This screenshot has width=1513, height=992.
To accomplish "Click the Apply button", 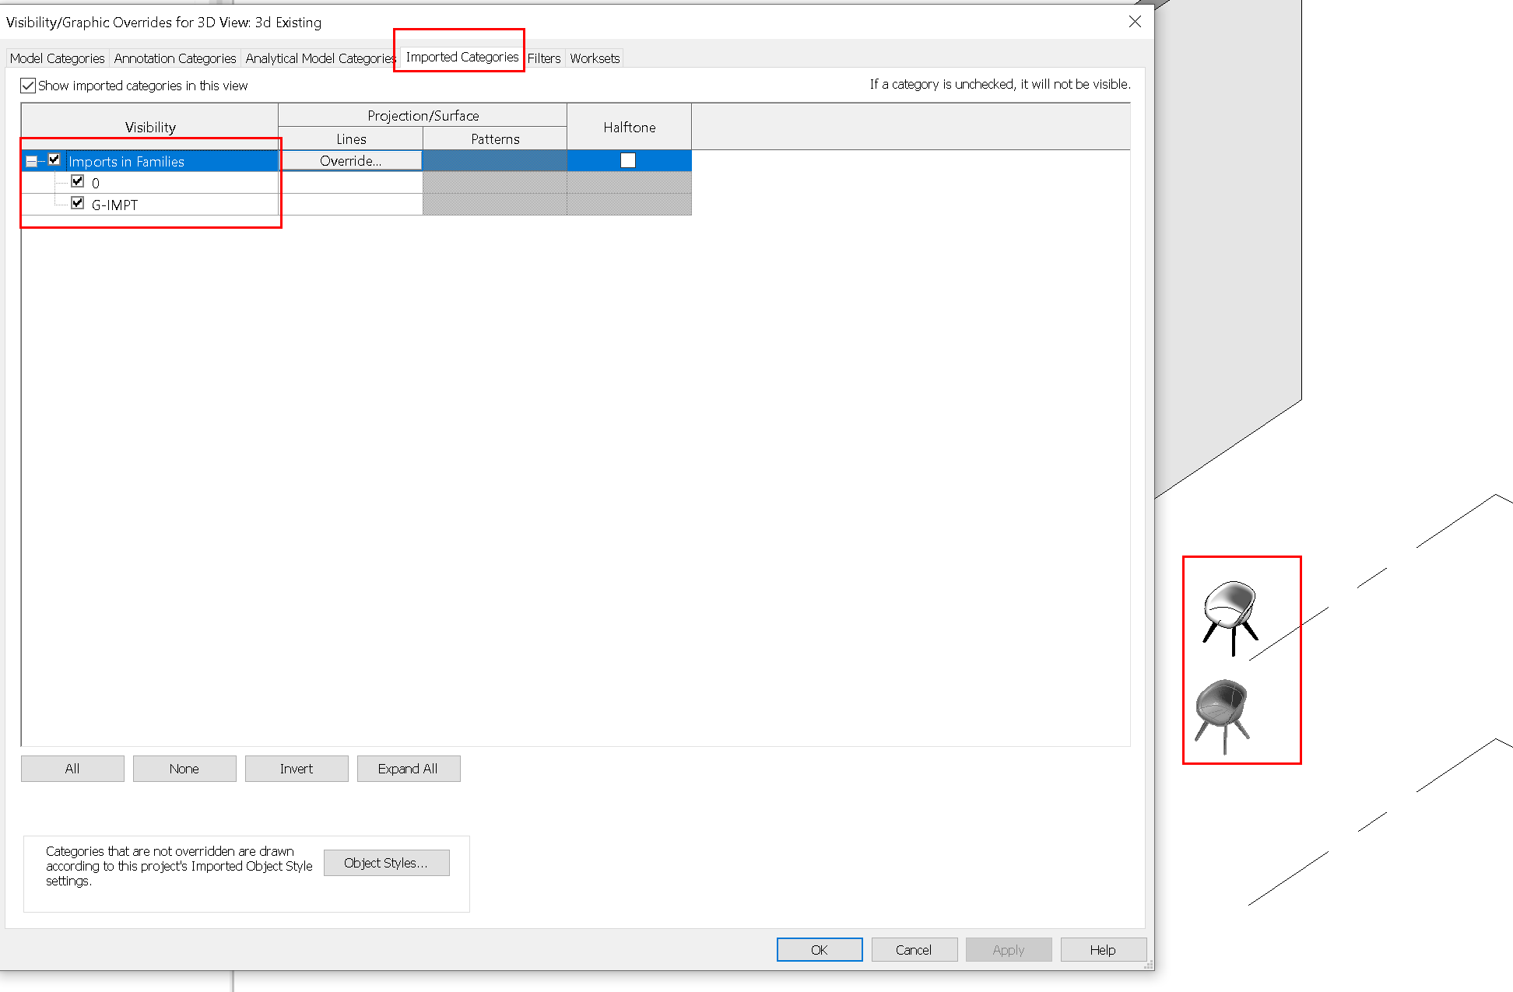I will [1009, 950].
